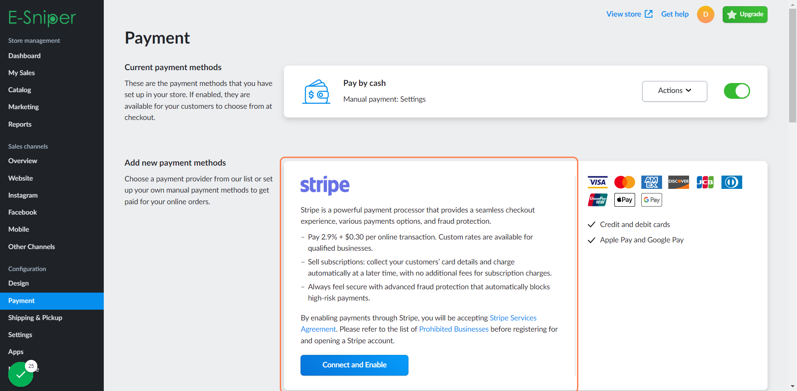Open the Actions dropdown

point(675,91)
